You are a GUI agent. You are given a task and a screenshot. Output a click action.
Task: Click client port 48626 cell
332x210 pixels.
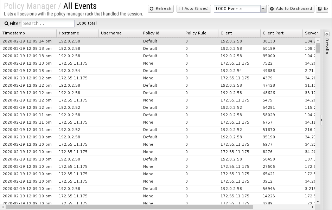click(x=281, y=93)
